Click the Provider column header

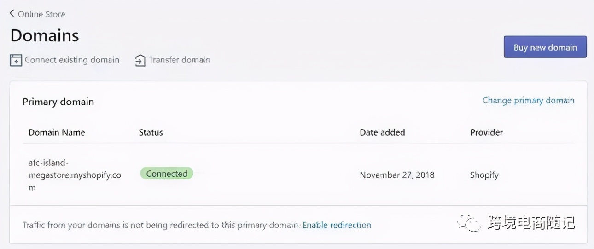click(486, 132)
